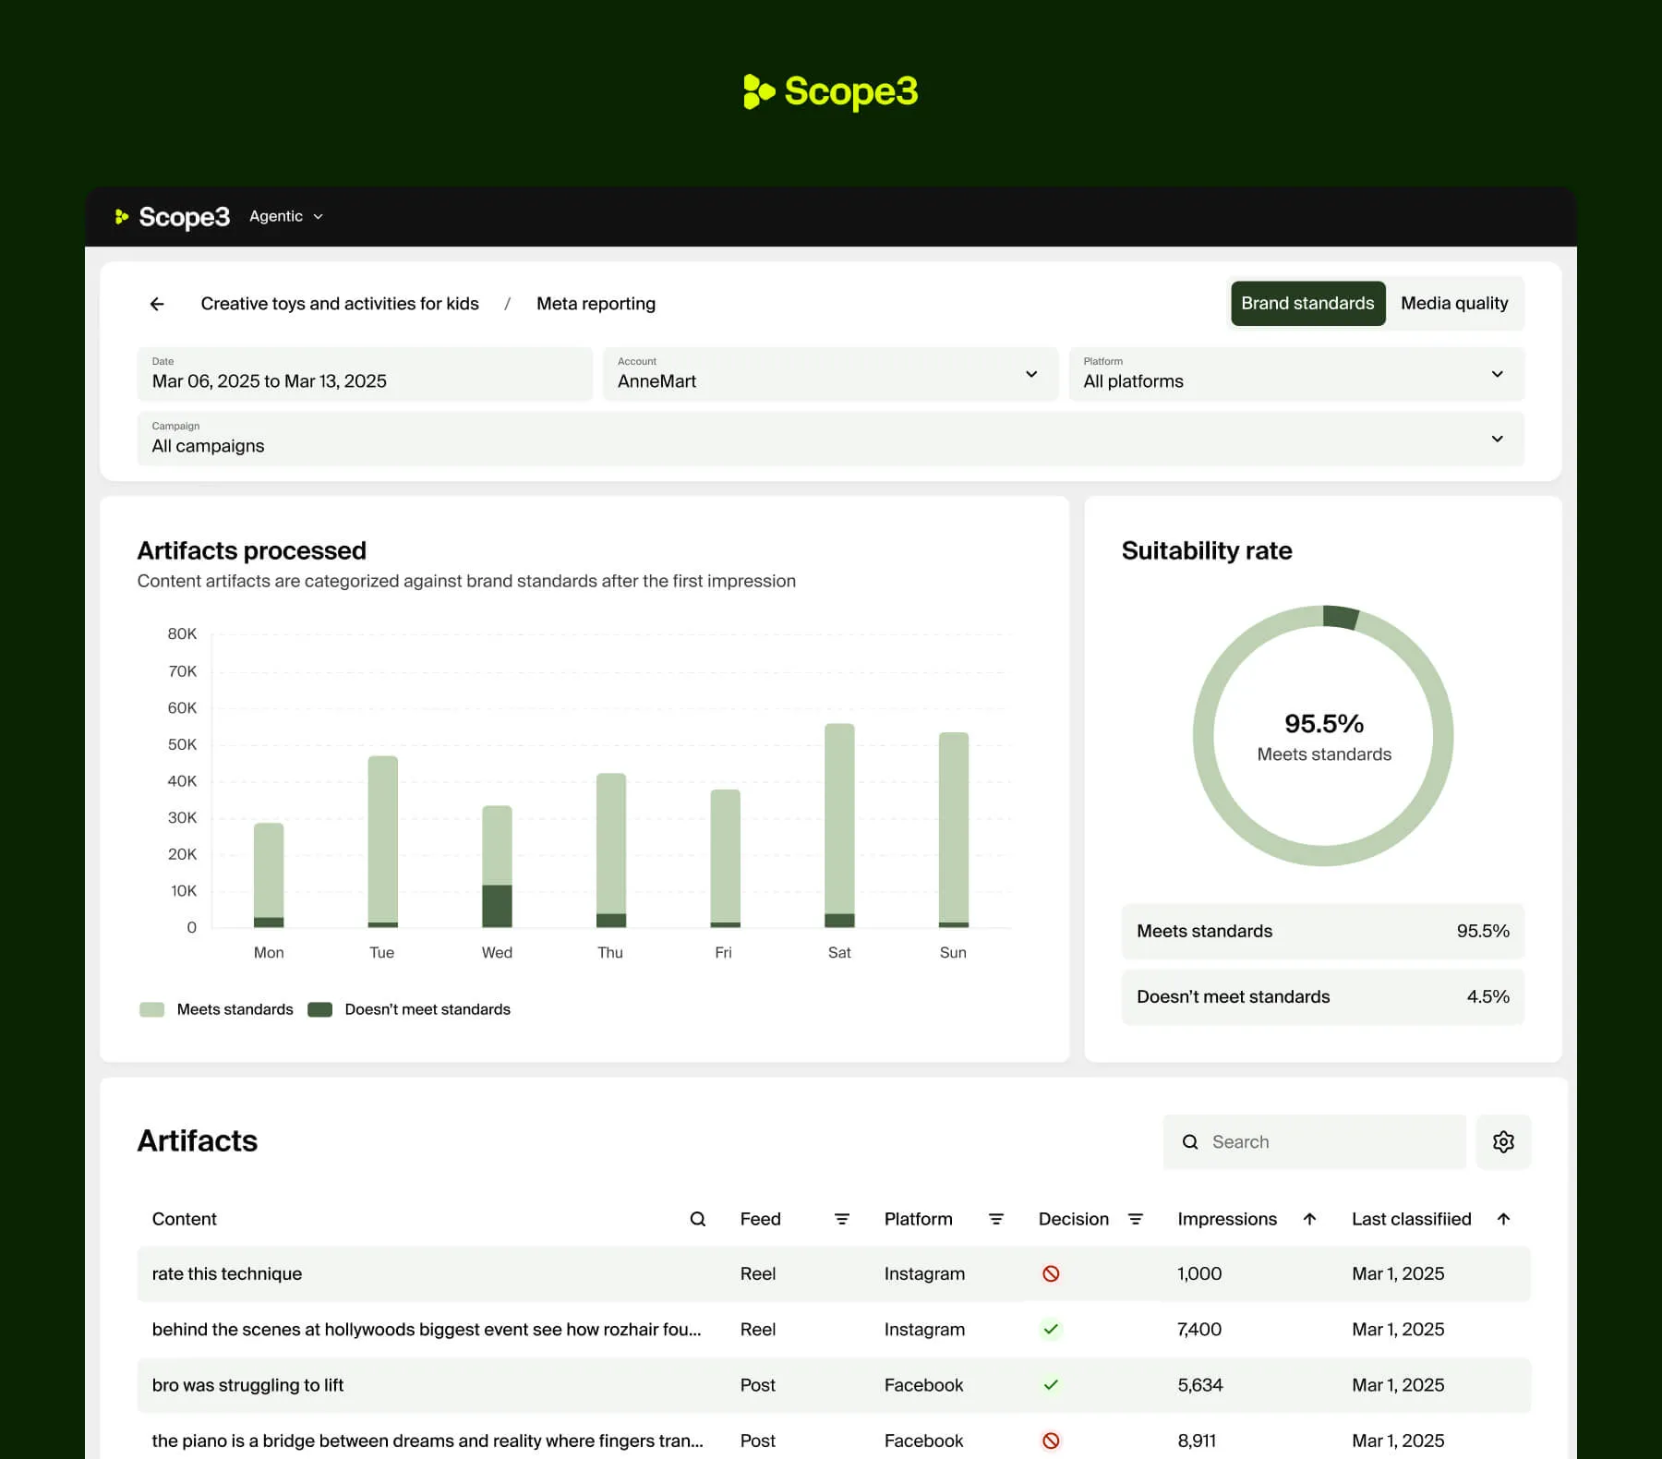
Task: Open the Agentic menu in the top bar
Action: coord(284,216)
